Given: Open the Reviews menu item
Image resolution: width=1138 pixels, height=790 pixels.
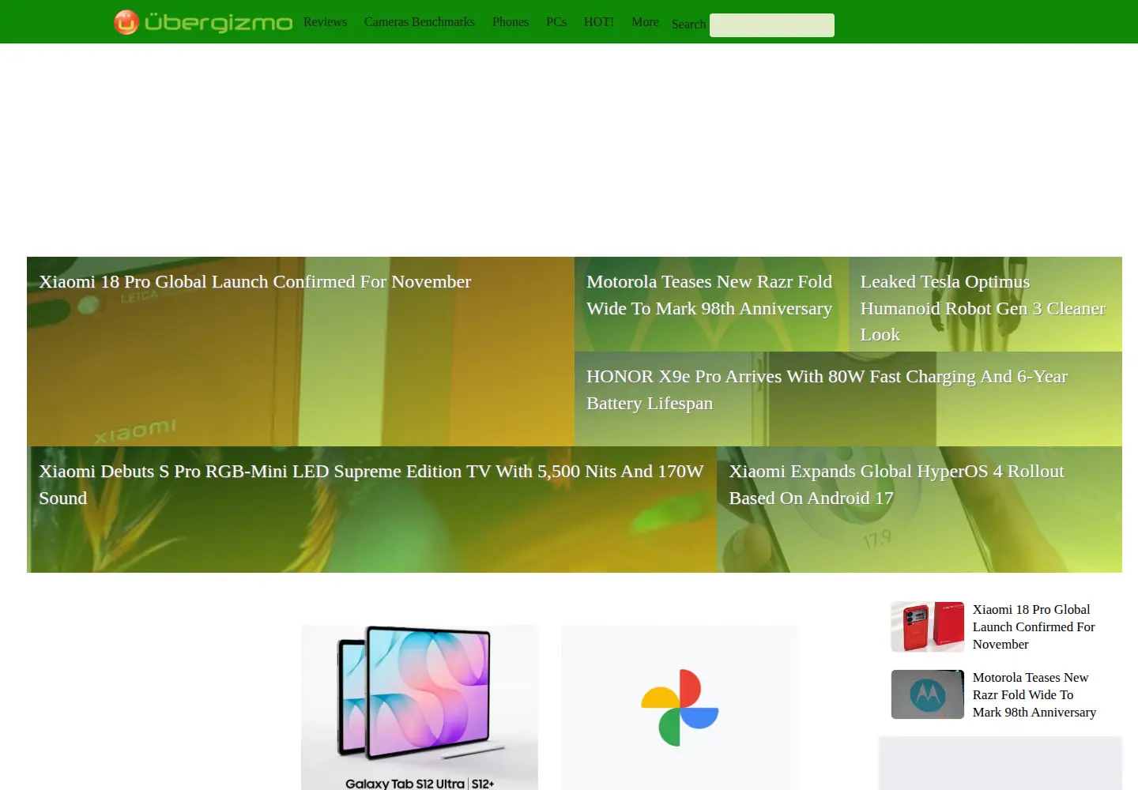Looking at the screenshot, I should pyautogui.click(x=325, y=22).
